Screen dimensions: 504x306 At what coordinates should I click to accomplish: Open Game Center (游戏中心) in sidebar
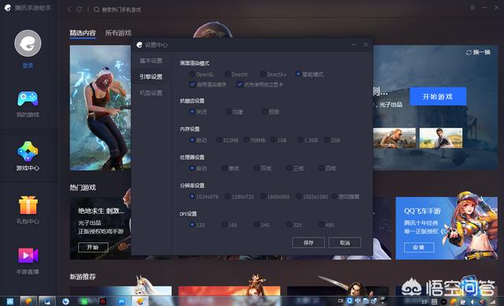click(28, 157)
